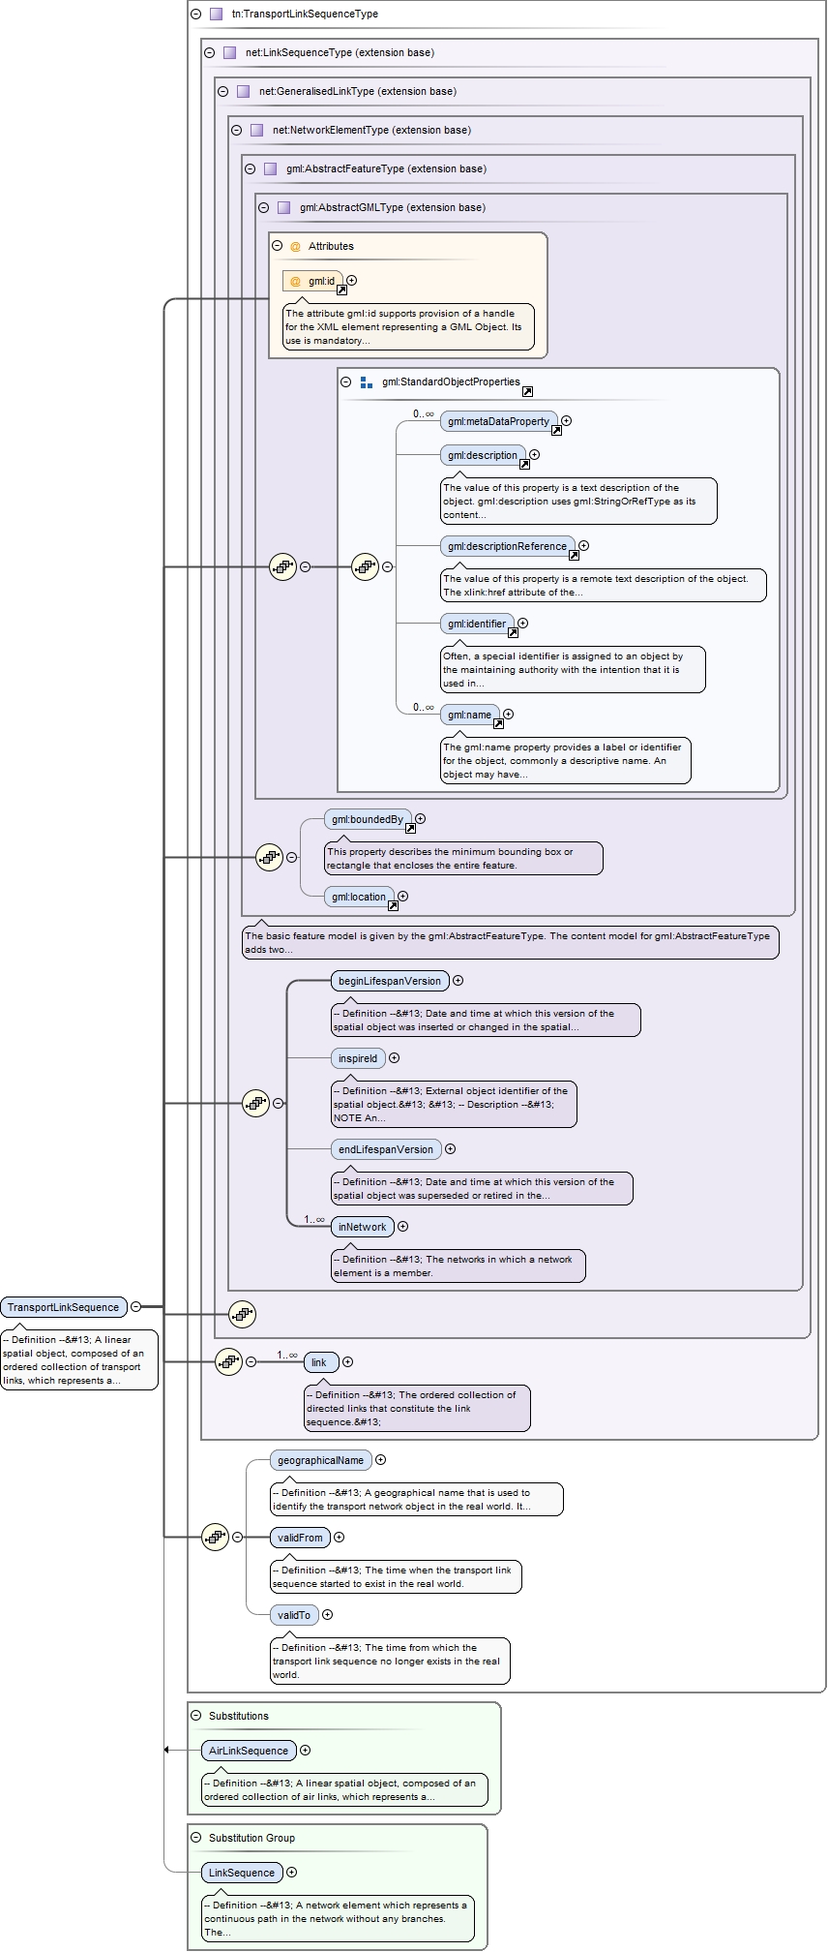Expand gml:identifier plus icon

point(522,624)
